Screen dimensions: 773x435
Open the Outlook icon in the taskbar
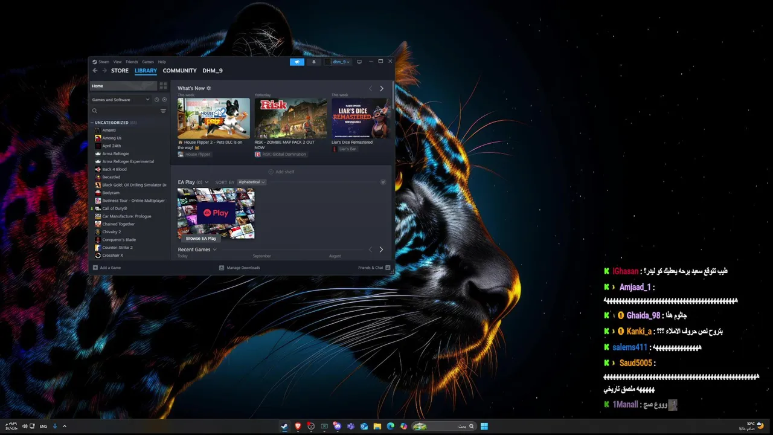point(364,426)
